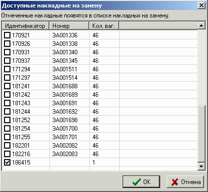This screenshot has width=208, height=192.
Task: Check the box for identifier 170921
Action: pyautogui.click(x=7, y=35)
